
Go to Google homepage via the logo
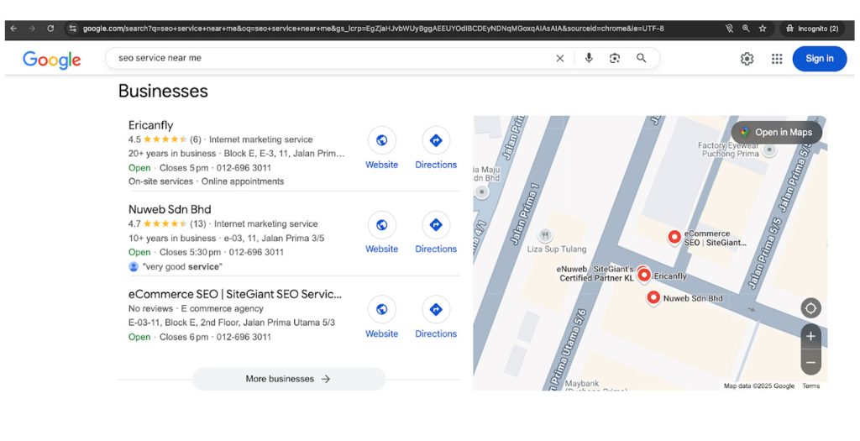pyautogui.click(x=51, y=60)
